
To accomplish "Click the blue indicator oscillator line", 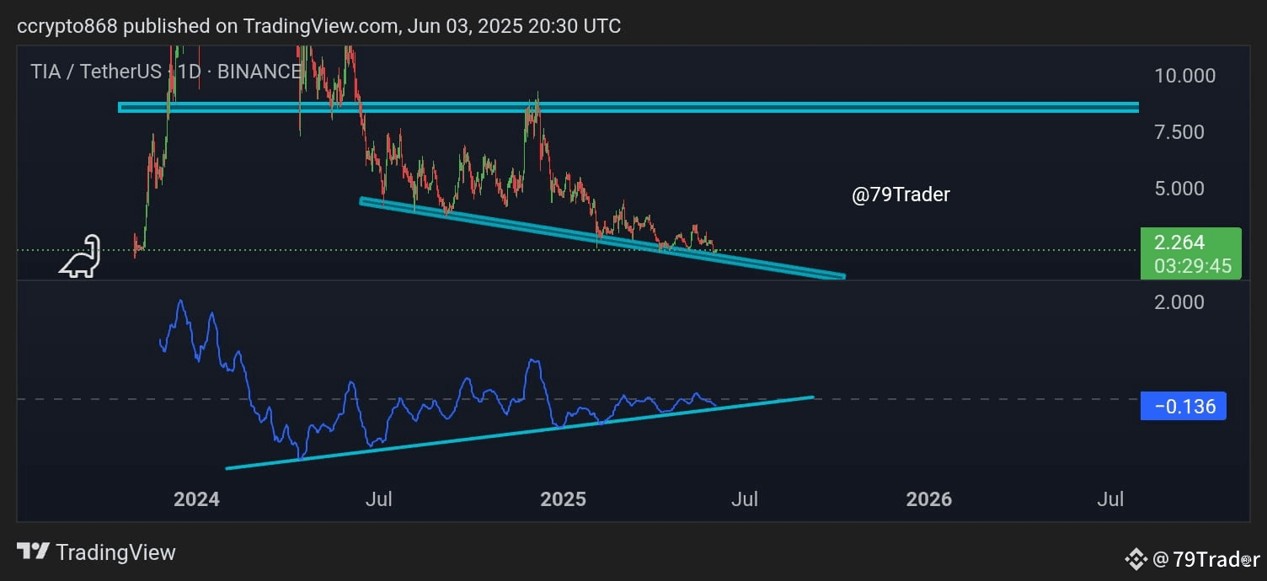I will (x=438, y=411).
